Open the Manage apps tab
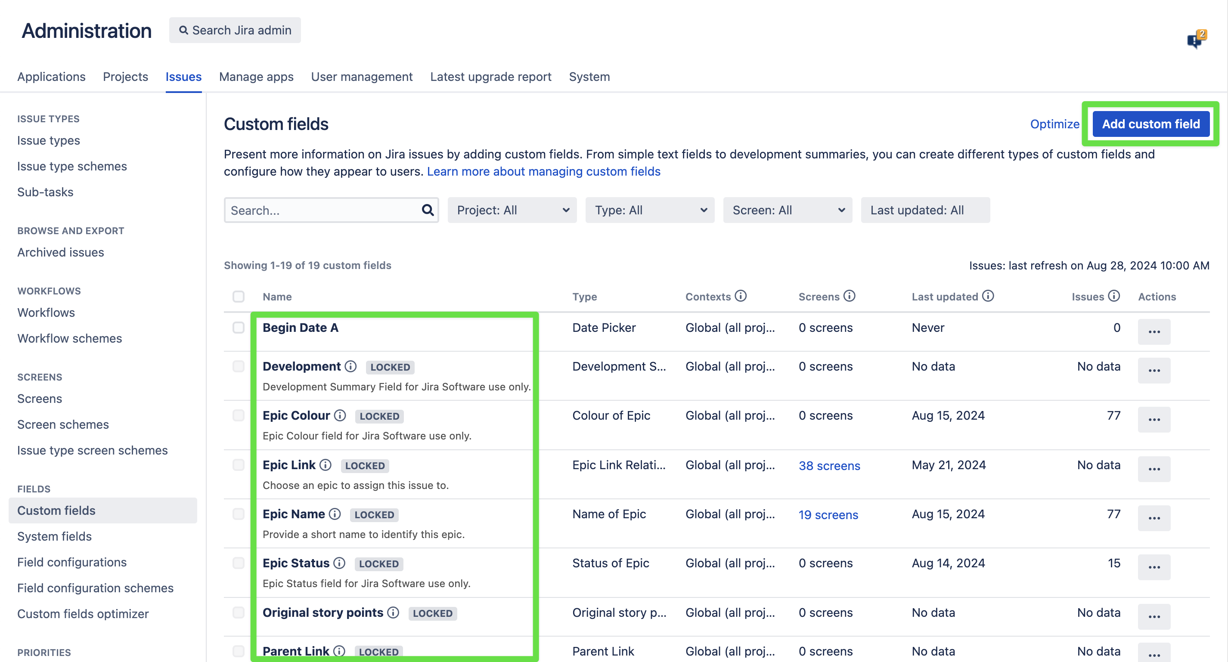 (256, 77)
